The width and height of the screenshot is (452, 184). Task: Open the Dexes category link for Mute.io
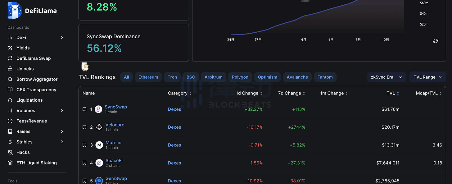pyautogui.click(x=174, y=145)
